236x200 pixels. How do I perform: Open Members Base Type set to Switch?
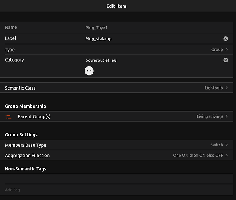tap(117, 145)
